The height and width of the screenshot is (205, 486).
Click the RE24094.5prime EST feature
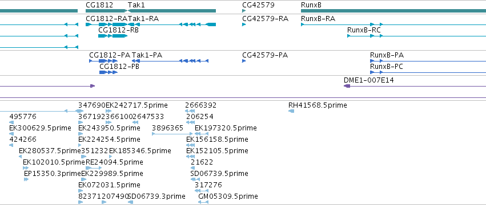point(94,168)
